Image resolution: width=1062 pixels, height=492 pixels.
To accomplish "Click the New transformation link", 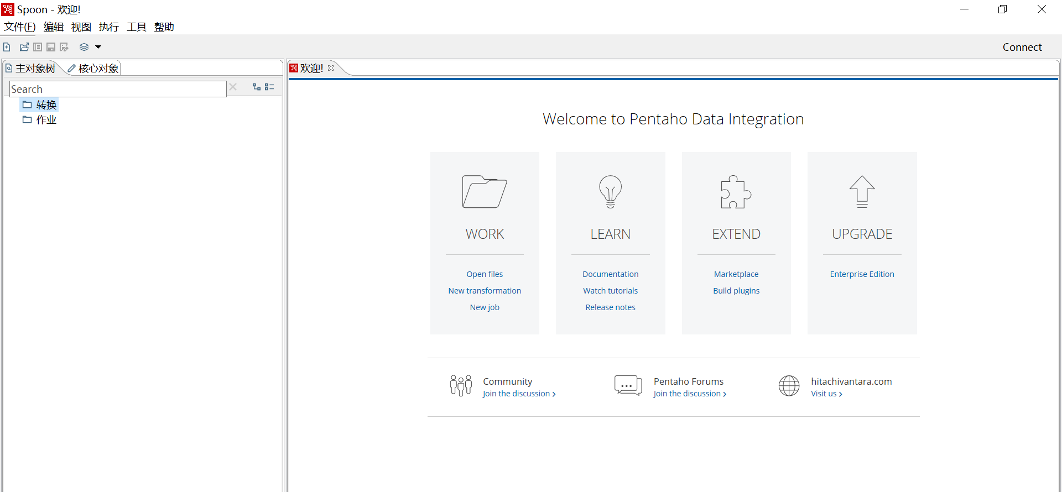I will 485,291.
